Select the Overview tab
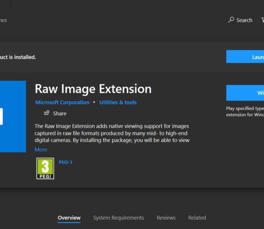264x229 pixels. click(x=69, y=218)
